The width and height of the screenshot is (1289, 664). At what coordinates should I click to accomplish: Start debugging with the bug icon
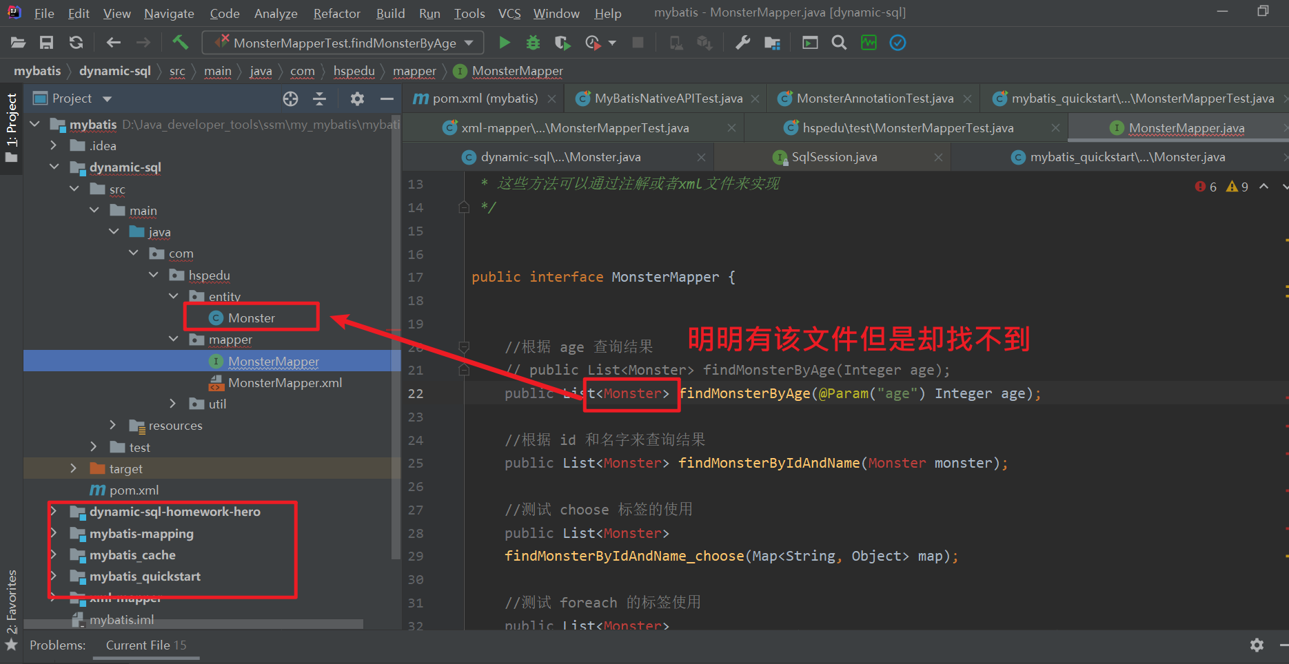(533, 43)
